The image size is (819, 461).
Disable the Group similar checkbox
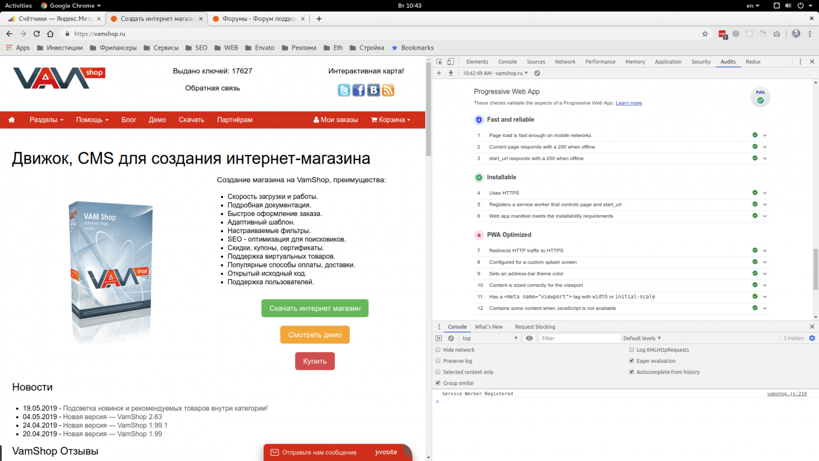[438, 383]
